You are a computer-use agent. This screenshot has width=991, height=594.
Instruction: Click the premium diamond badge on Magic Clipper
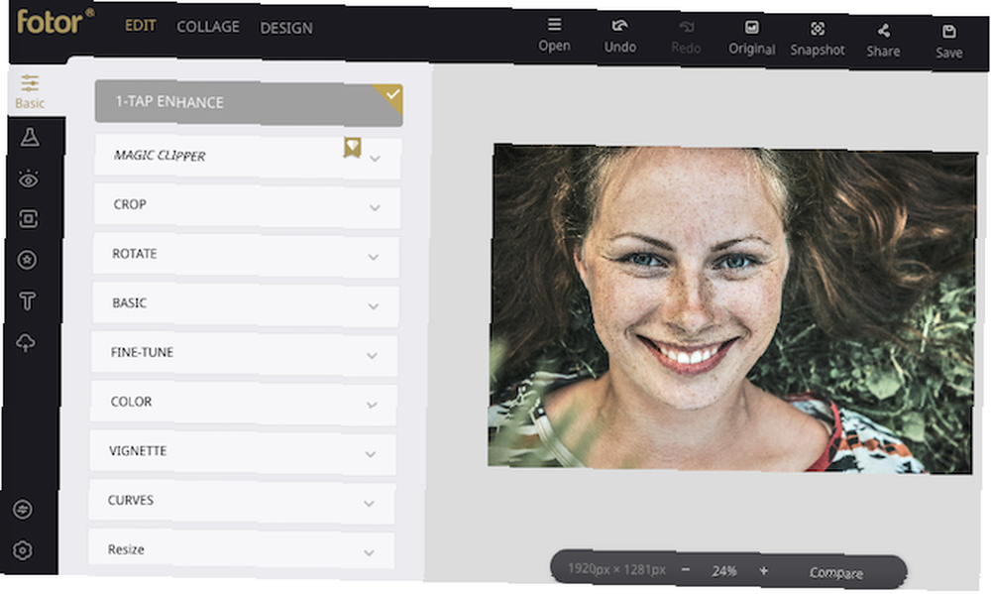(x=353, y=148)
